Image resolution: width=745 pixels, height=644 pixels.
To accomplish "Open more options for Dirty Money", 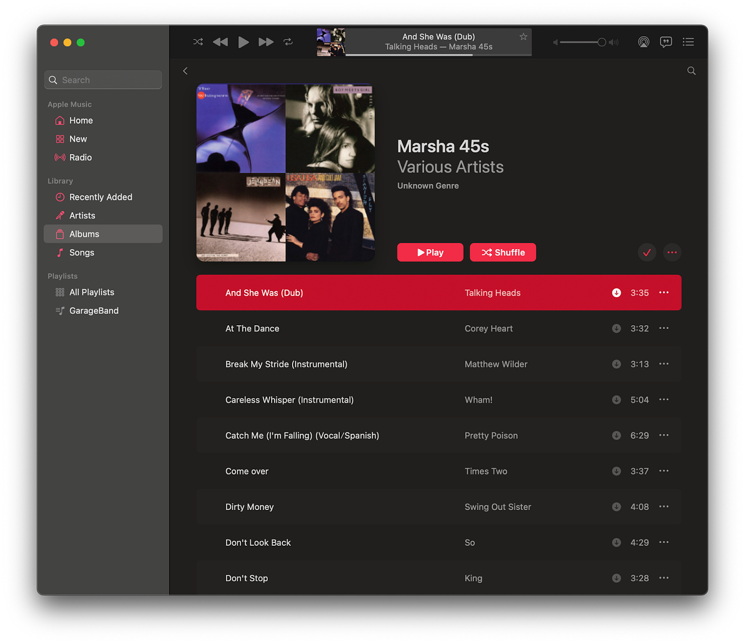I will coord(664,507).
